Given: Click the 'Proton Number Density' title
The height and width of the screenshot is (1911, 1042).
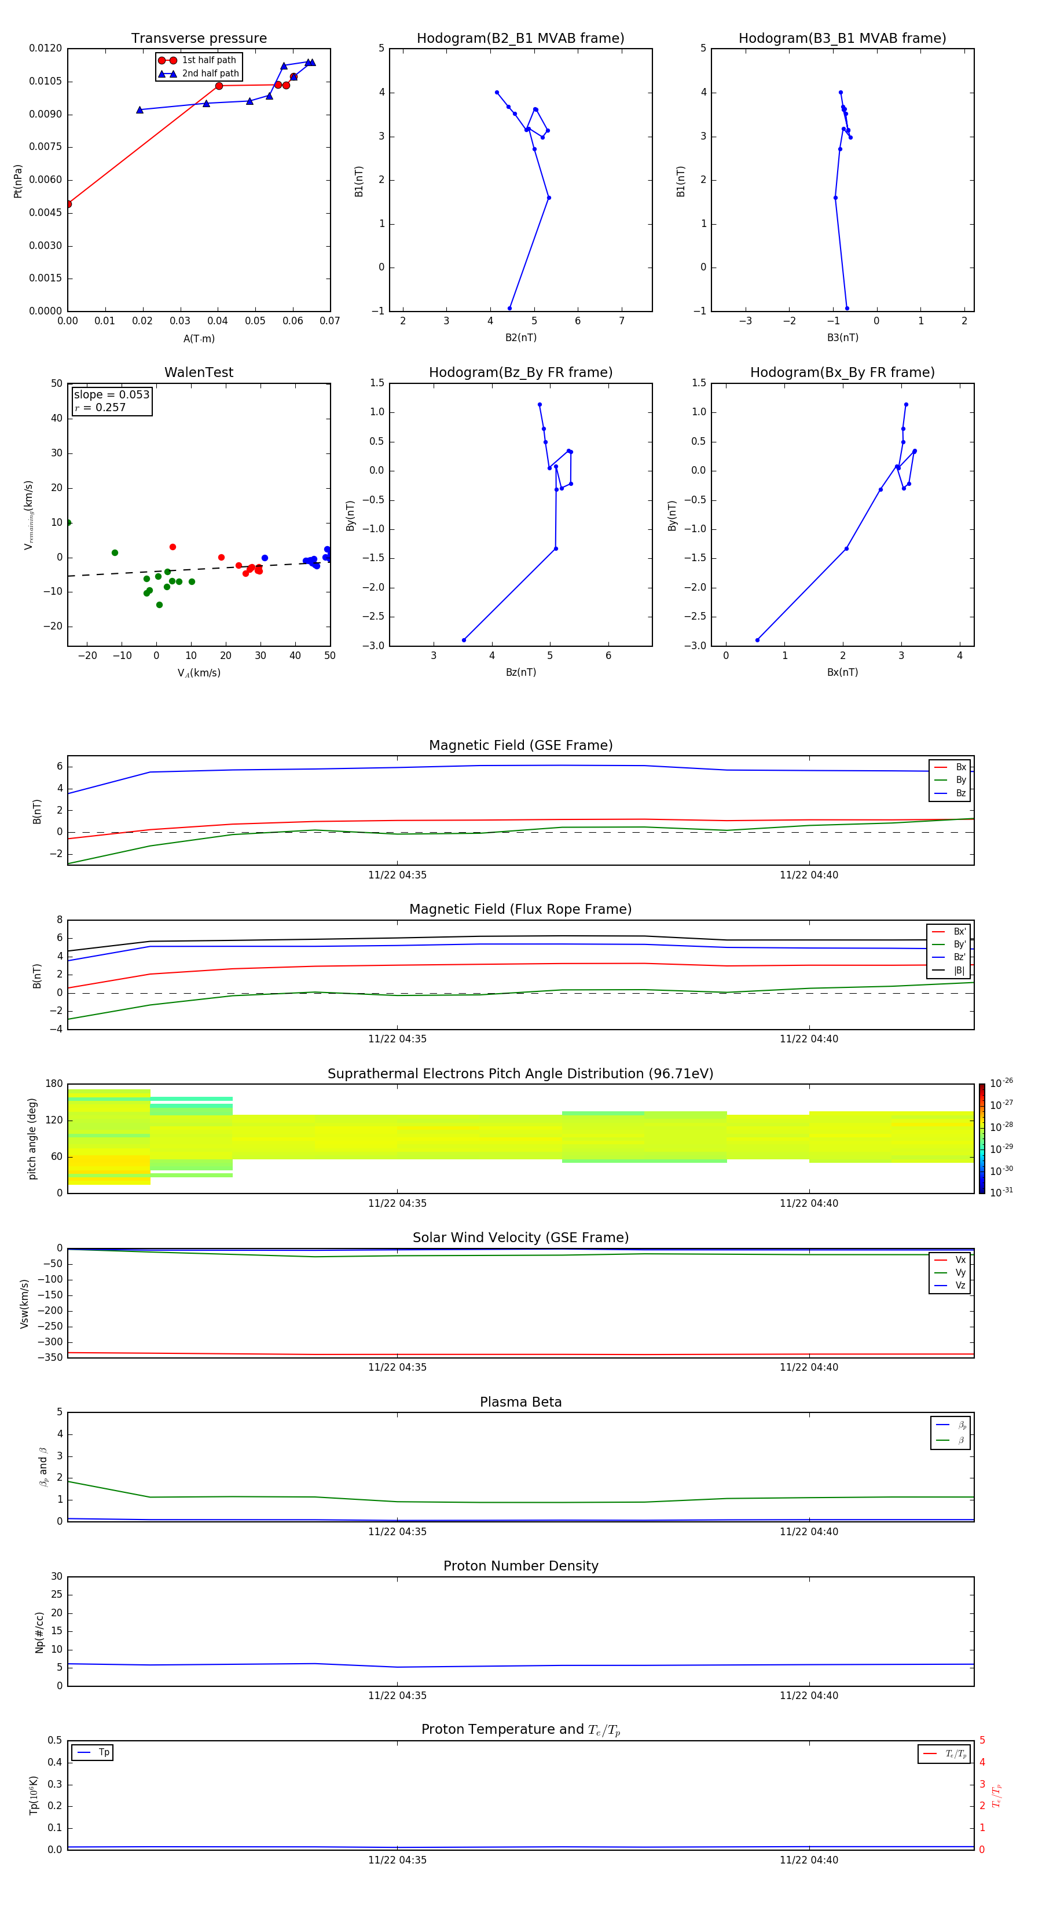Looking at the screenshot, I should 520,1566.
